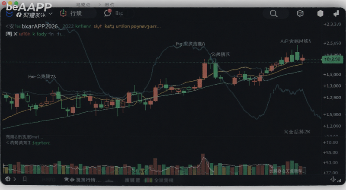Image resolution: width=346 pixels, height=190 pixels.
Task: Click the '+1,2,900' price axis label
Action: (x=332, y=98)
